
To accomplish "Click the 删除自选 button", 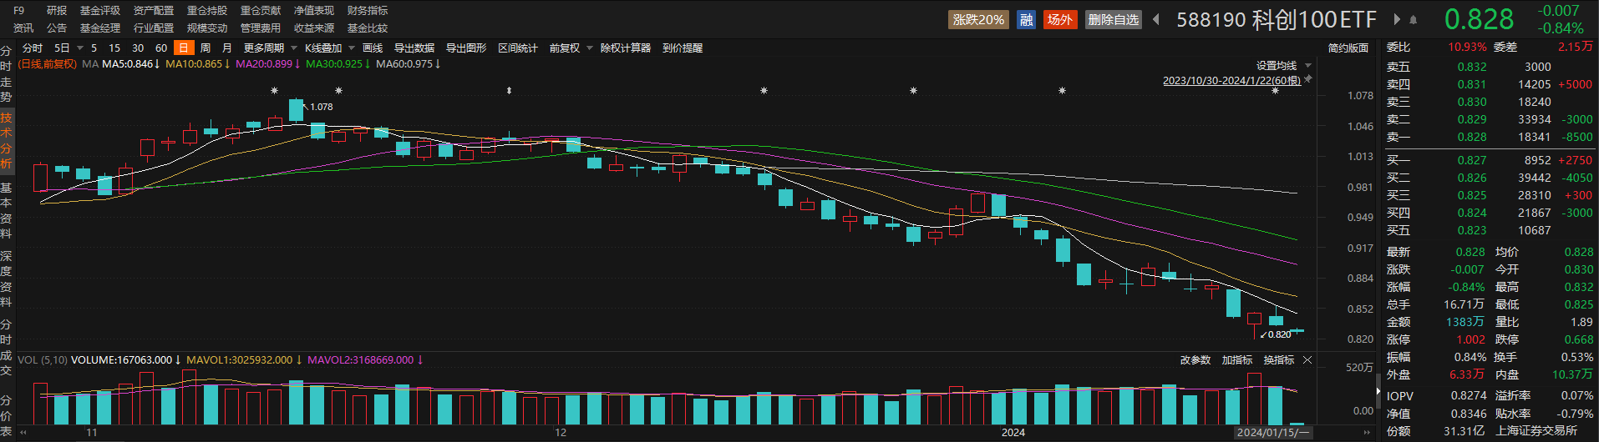I will [1114, 19].
